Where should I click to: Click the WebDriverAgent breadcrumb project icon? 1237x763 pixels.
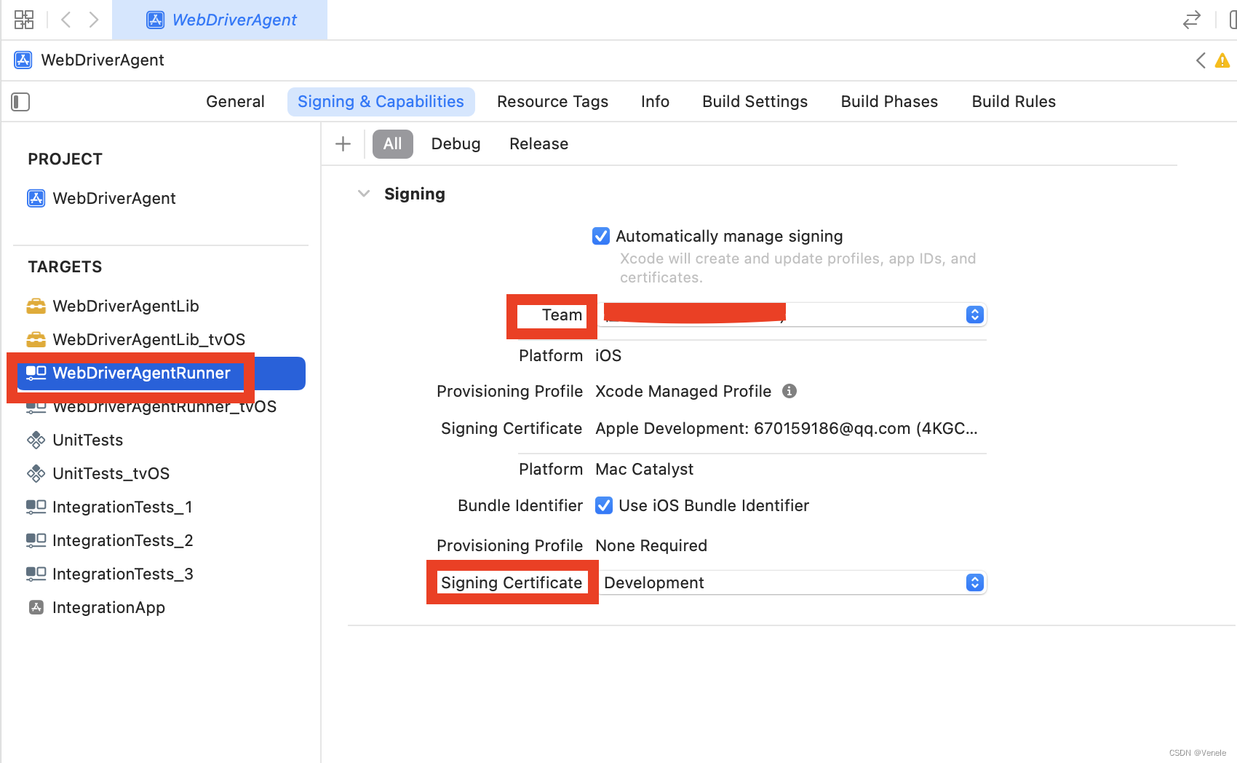23,60
